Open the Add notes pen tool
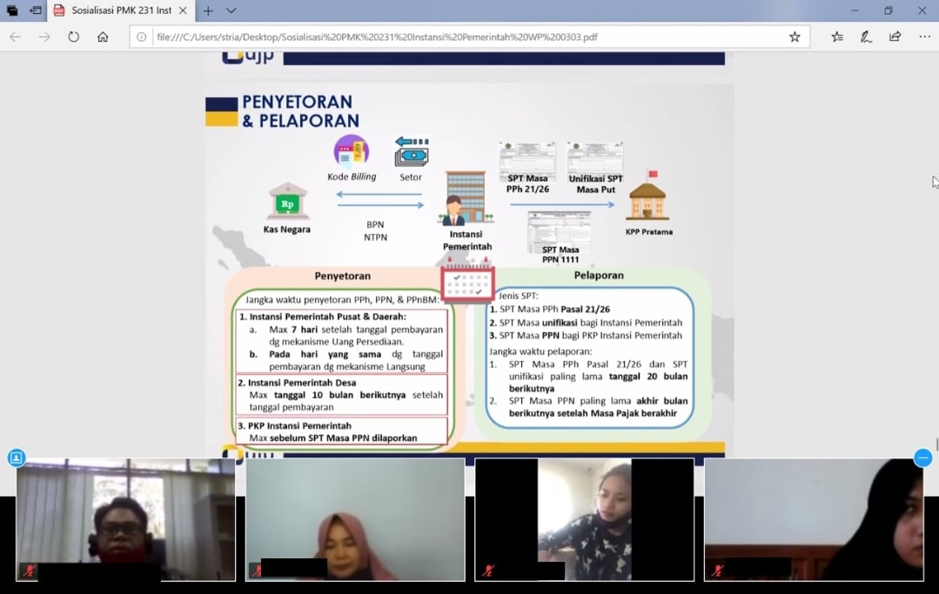 tap(866, 37)
